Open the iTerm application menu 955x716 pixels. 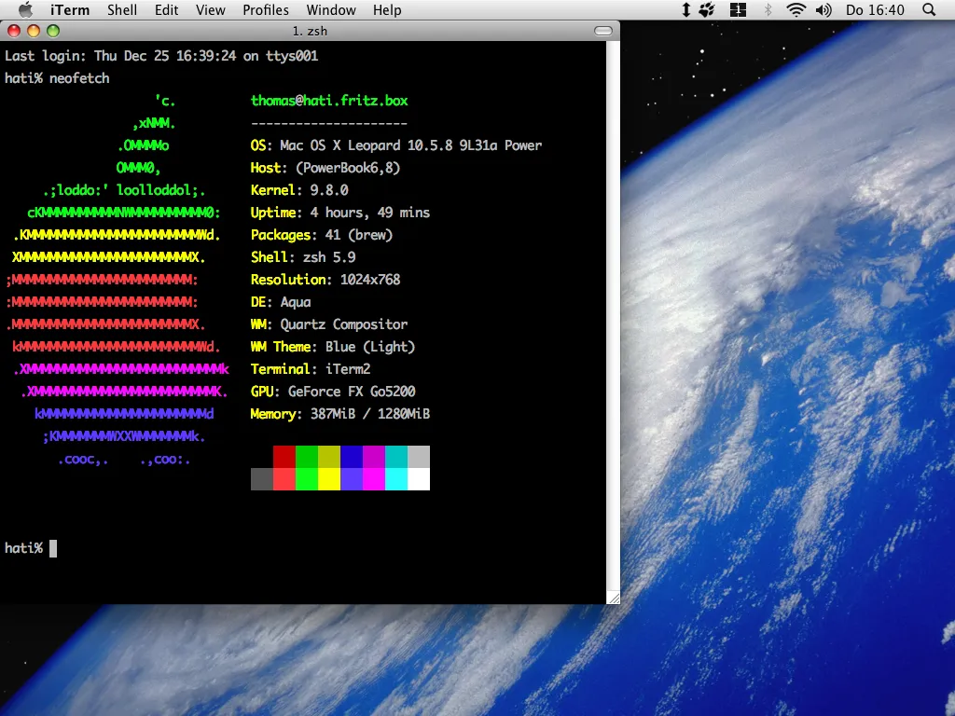(70, 10)
